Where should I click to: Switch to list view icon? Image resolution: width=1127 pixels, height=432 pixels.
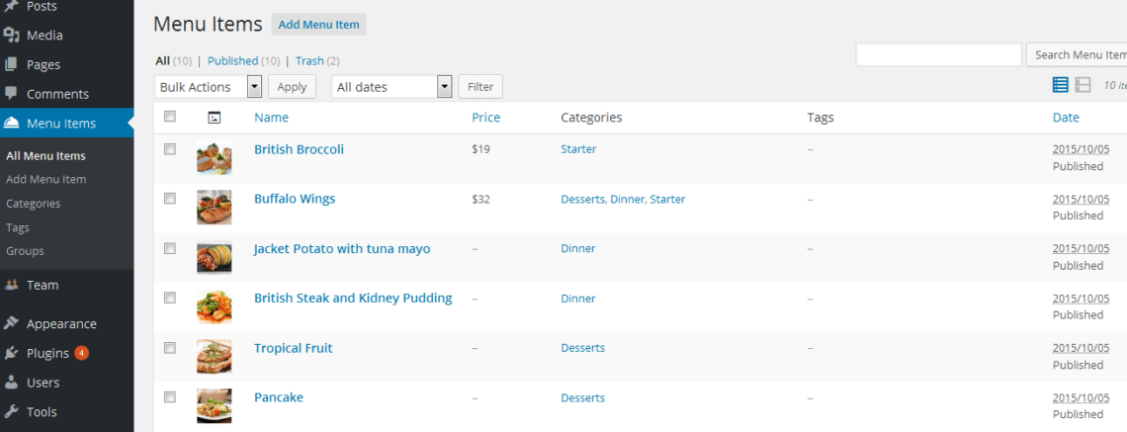(1060, 85)
